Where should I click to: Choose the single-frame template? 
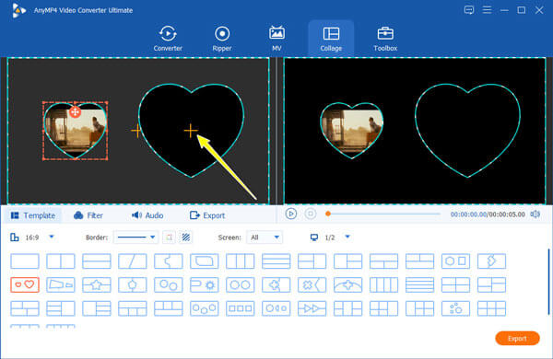point(25,261)
